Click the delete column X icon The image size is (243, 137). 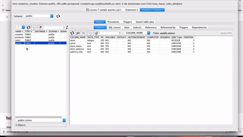[84, 33]
